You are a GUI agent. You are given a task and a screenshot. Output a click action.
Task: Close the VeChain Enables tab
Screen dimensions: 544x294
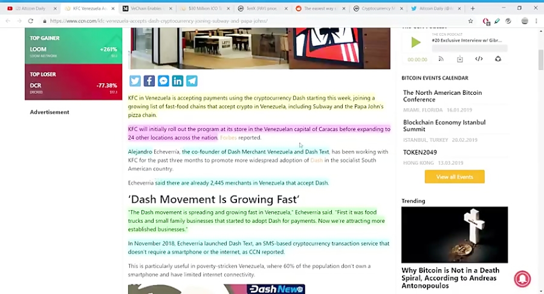(x=170, y=8)
